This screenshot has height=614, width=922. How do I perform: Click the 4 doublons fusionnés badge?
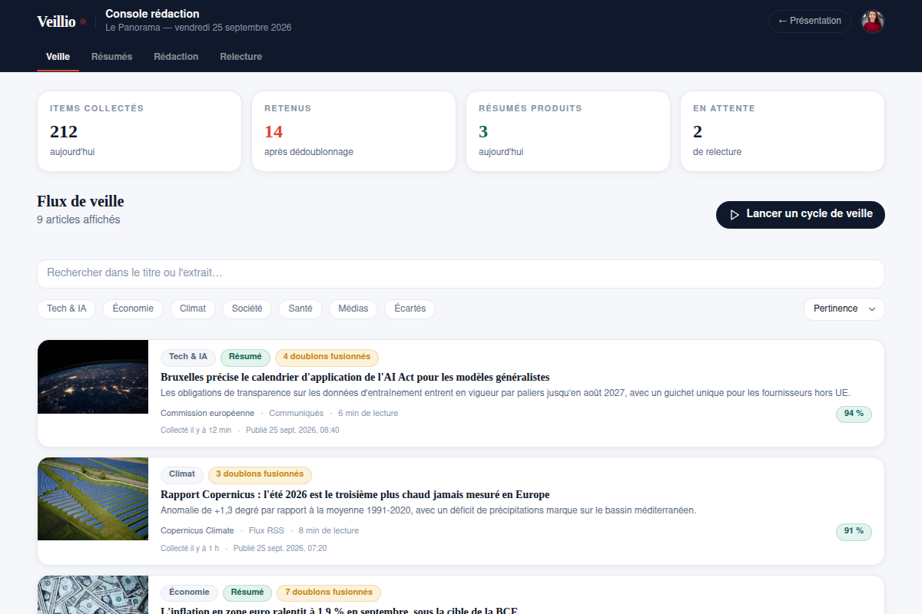(x=327, y=357)
